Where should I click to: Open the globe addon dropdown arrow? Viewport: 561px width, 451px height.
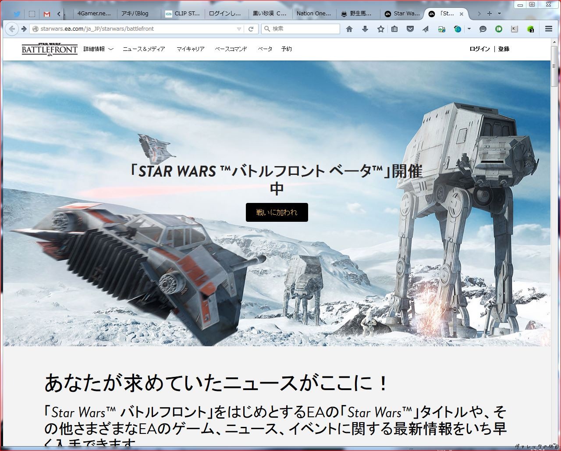(x=469, y=29)
